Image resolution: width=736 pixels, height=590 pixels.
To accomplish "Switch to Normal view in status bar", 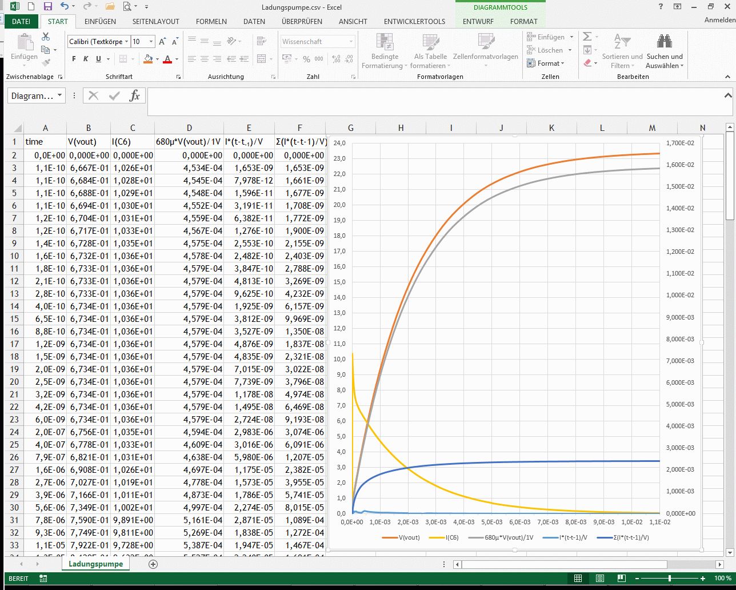I will (578, 579).
